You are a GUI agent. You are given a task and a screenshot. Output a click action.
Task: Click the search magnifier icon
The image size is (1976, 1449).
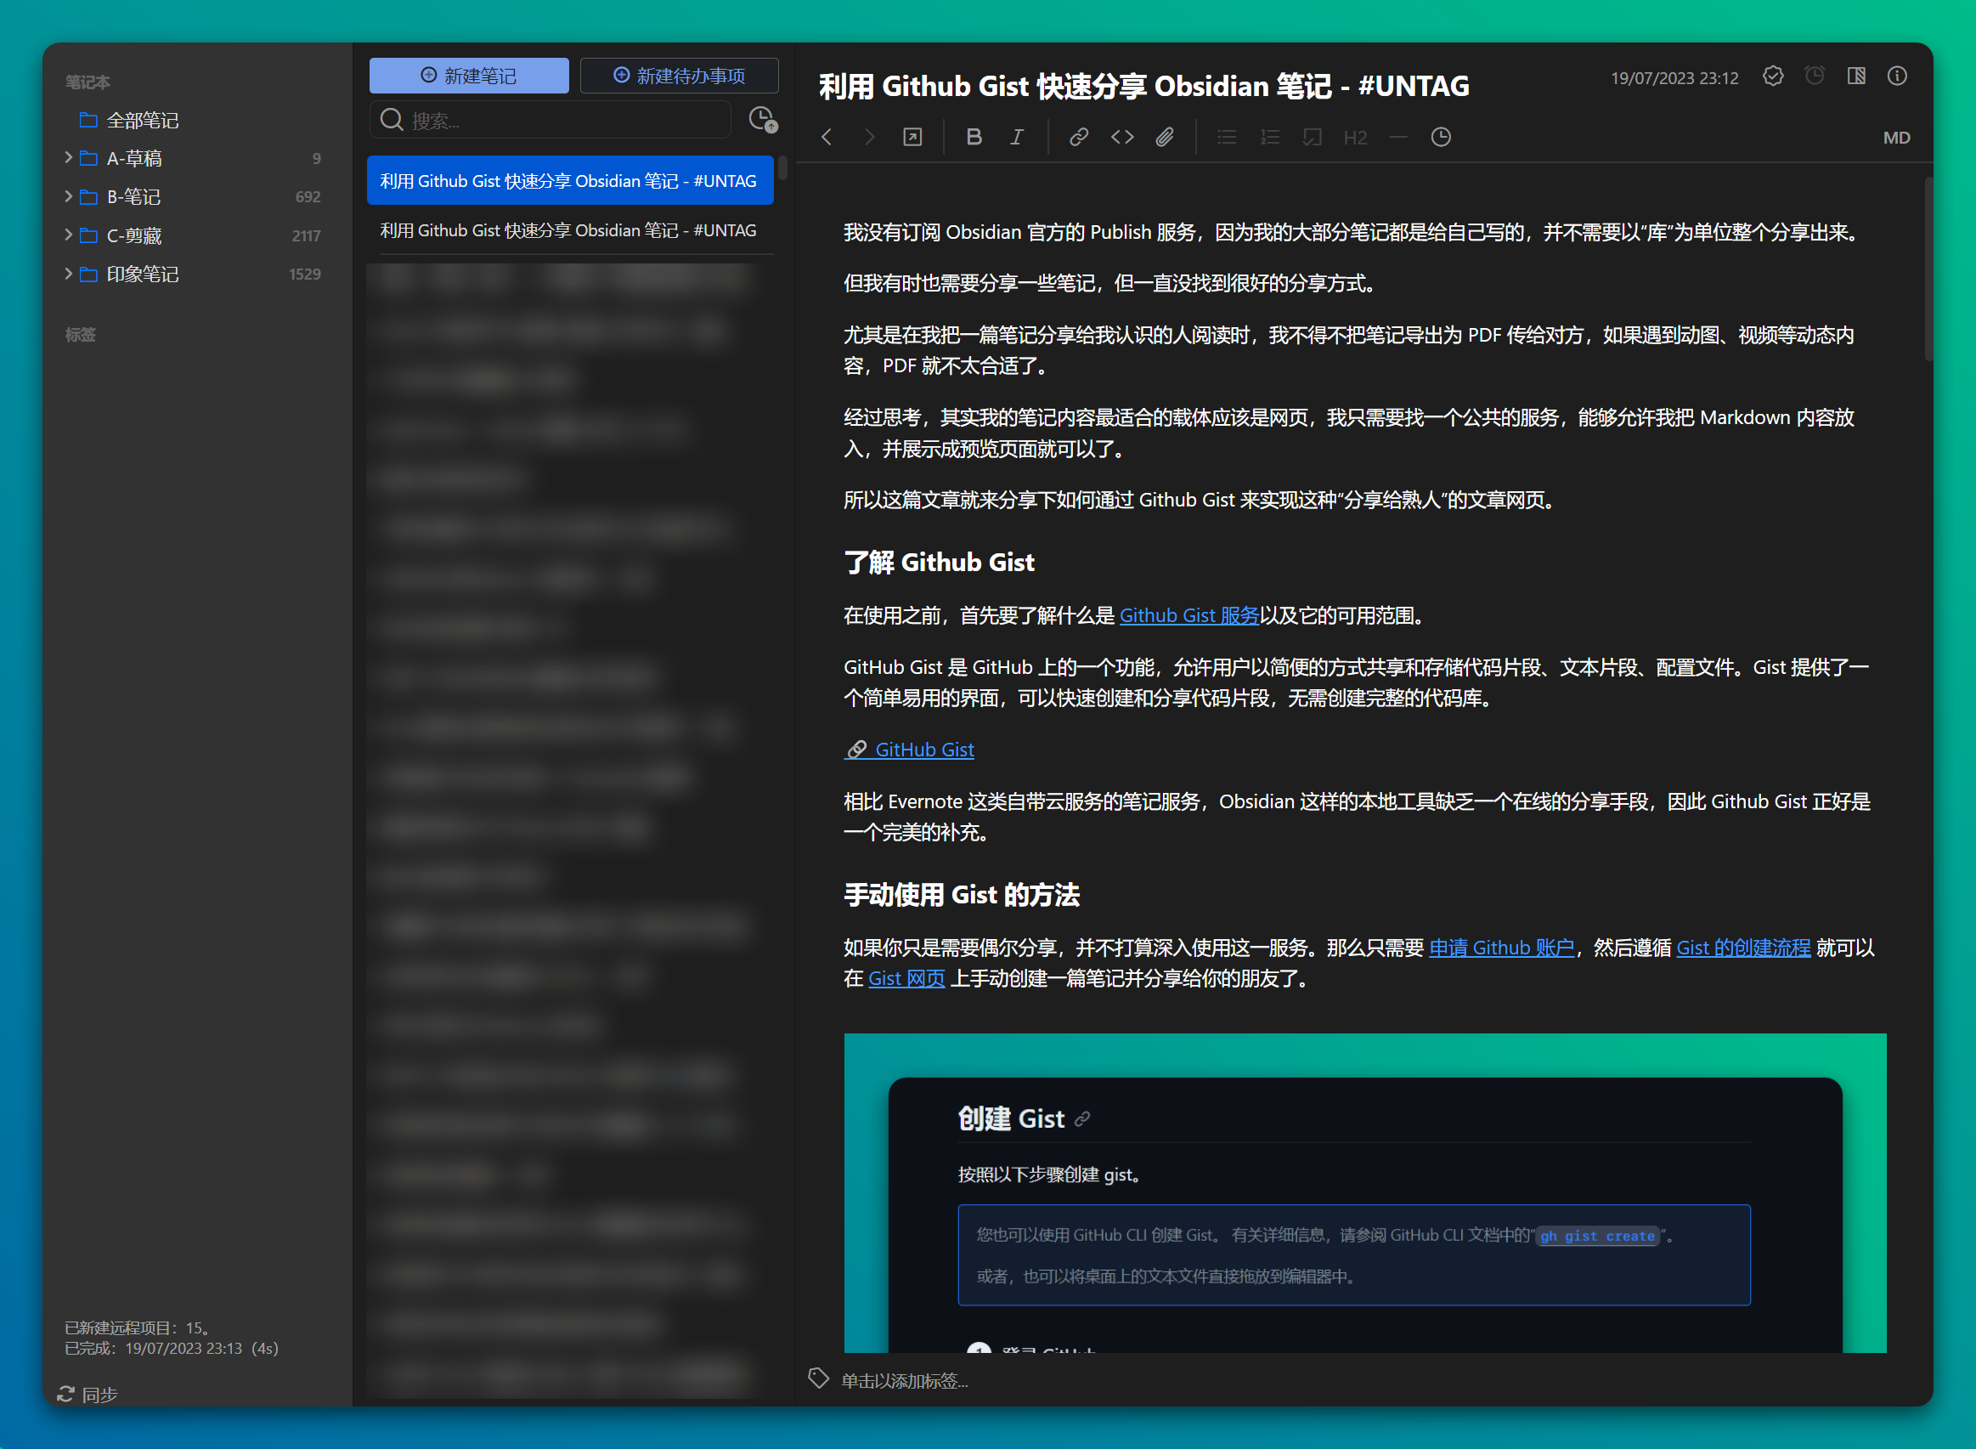tap(392, 120)
